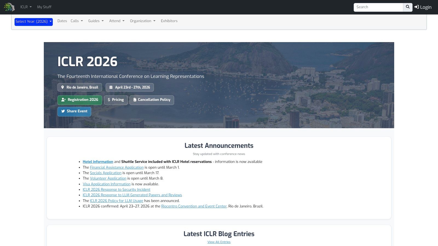The height and width of the screenshot is (246, 438).
Task: Open the Pricing button
Action: tap(116, 100)
